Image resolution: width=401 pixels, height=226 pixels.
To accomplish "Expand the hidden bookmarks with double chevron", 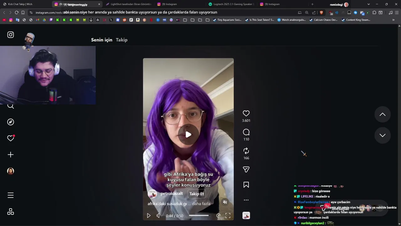I will [393, 20].
